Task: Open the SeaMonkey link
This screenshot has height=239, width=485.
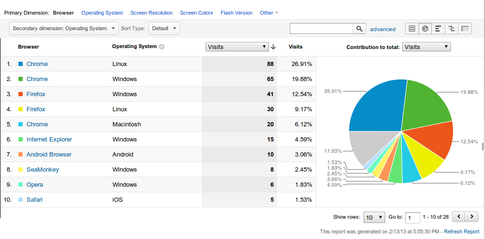Action: [43, 170]
